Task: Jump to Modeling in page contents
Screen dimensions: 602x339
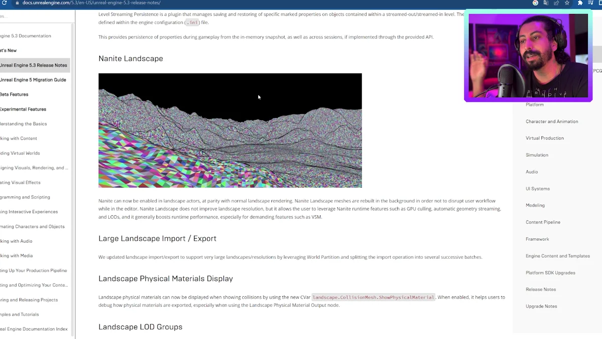Action: click(535, 205)
